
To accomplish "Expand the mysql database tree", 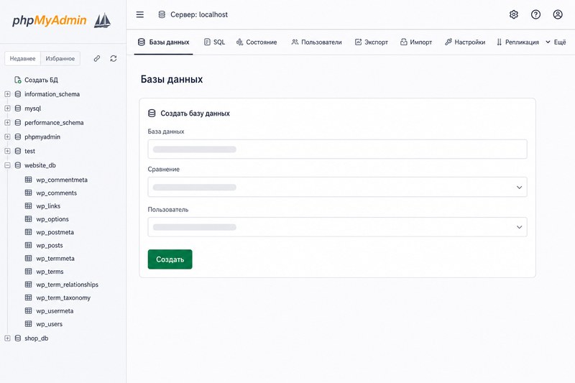I will pyautogui.click(x=7, y=109).
